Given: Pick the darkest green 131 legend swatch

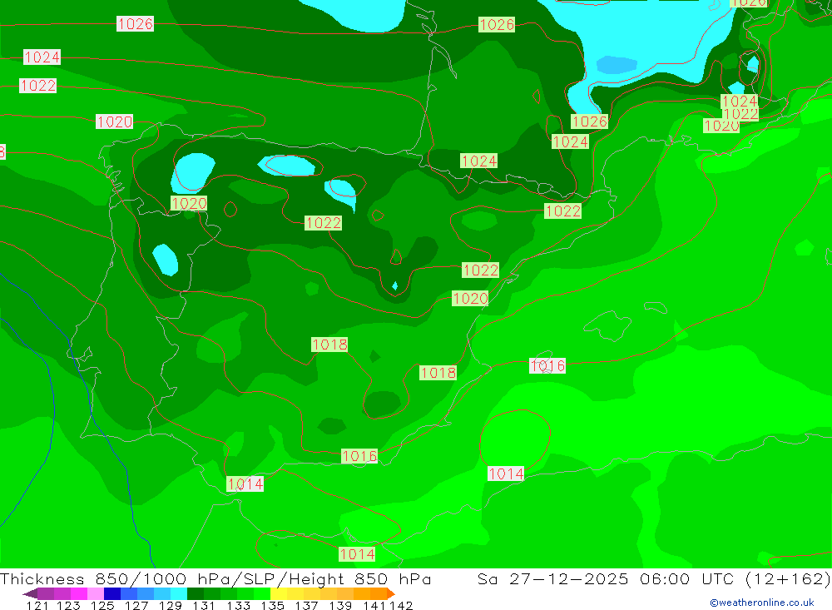Looking at the screenshot, I should coord(196,593).
